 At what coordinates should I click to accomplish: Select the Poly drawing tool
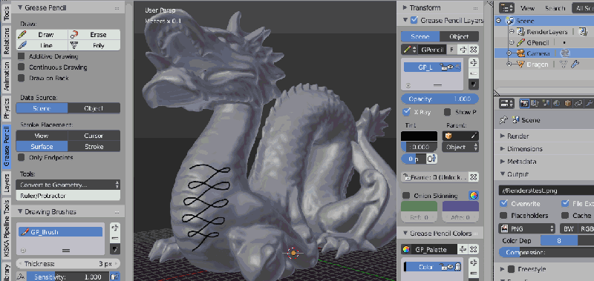94,45
